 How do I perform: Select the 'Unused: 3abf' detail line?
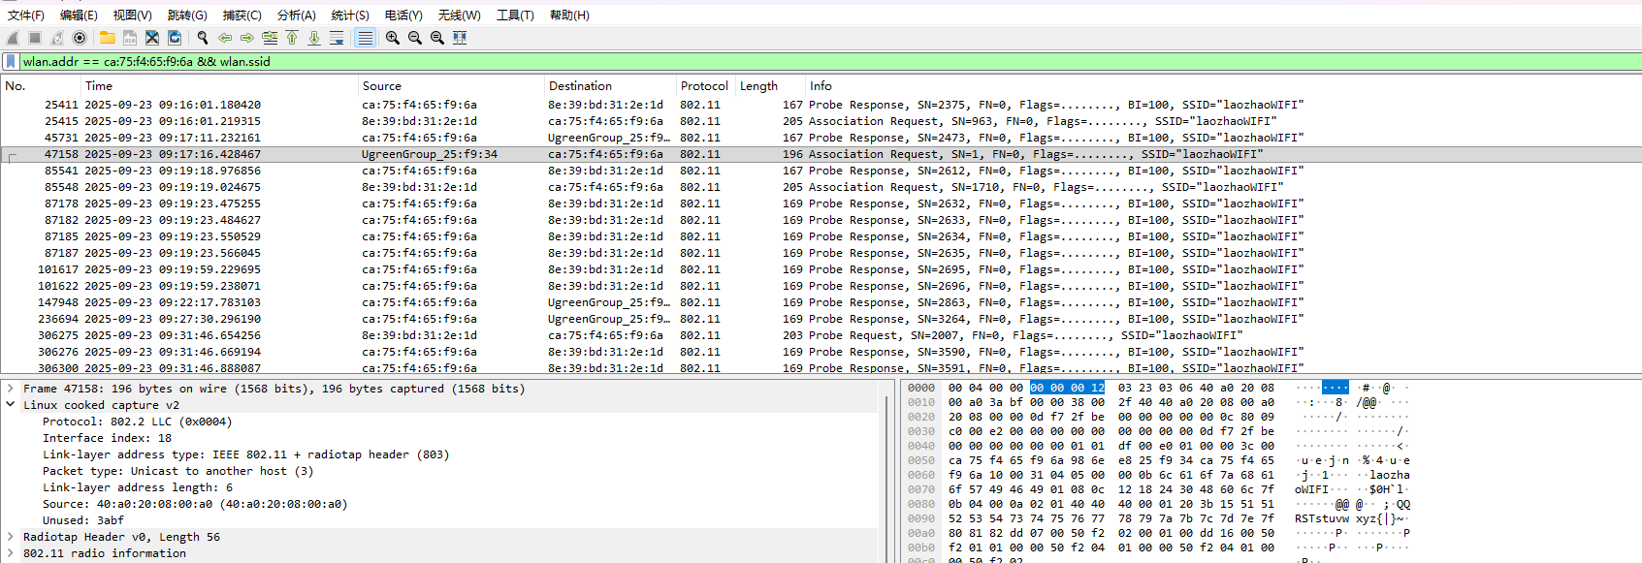tap(82, 520)
